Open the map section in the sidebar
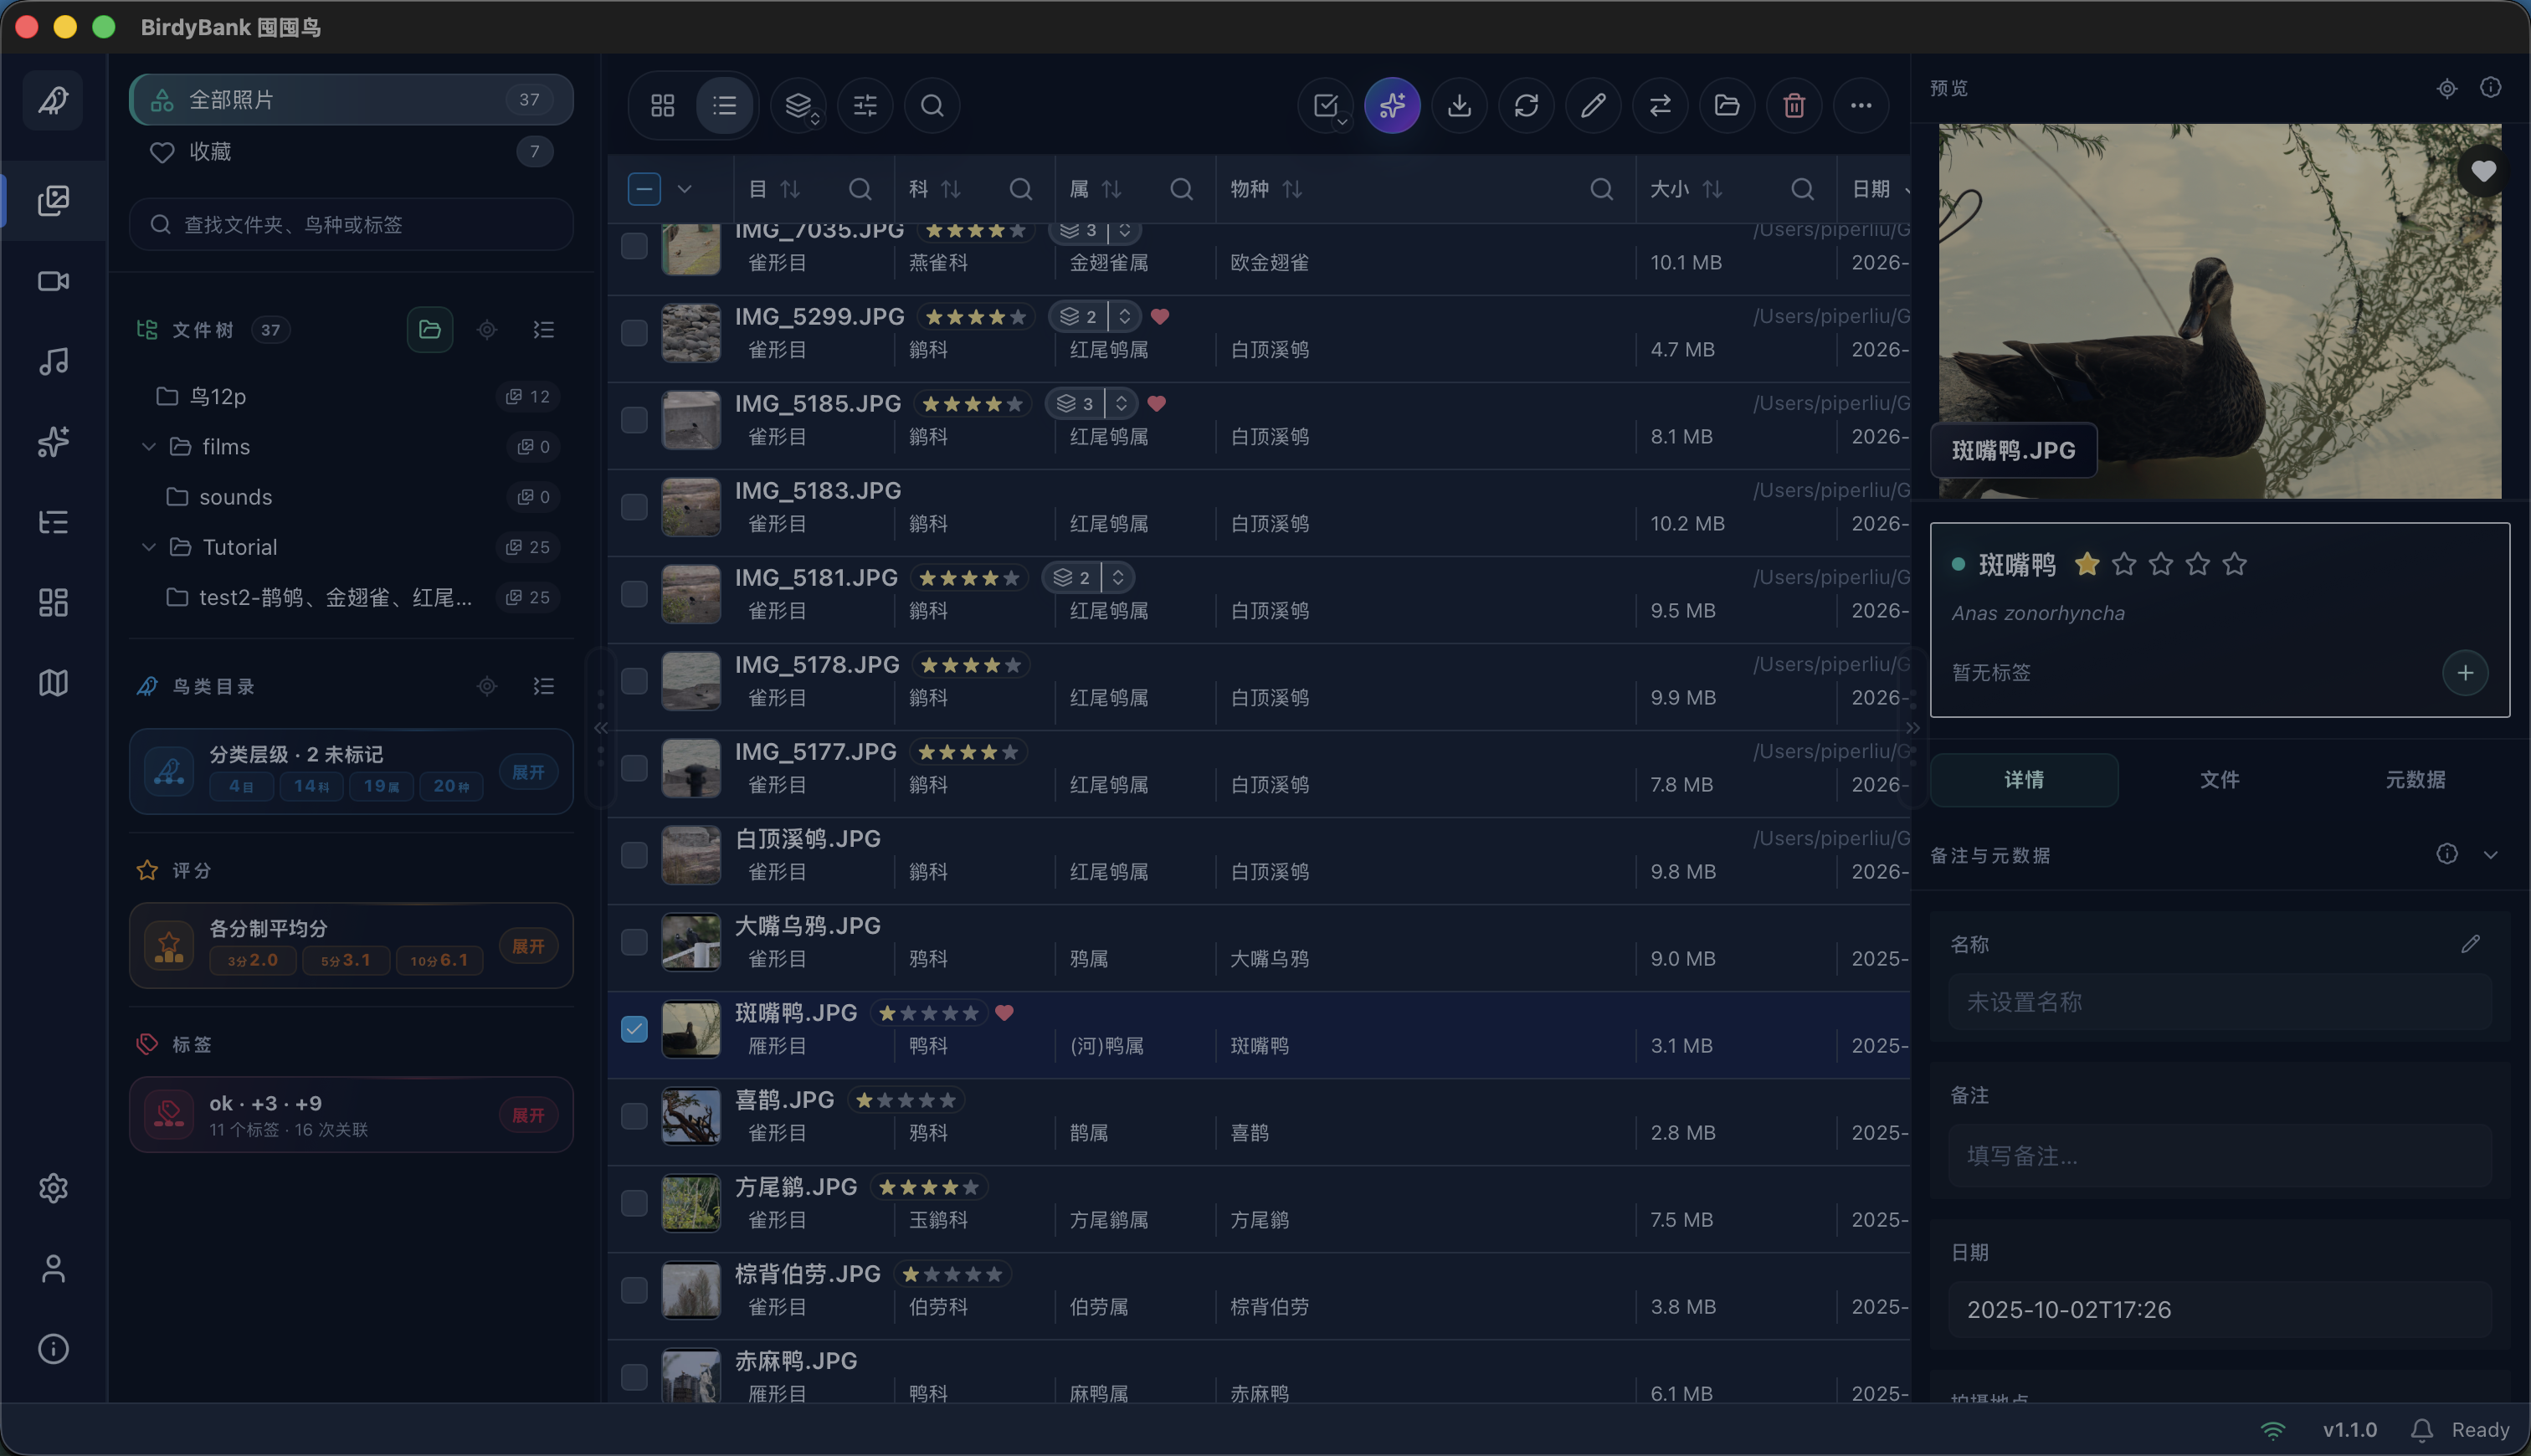The width and height of the screenshot is (2531, 1456). (x=53, y=683)
